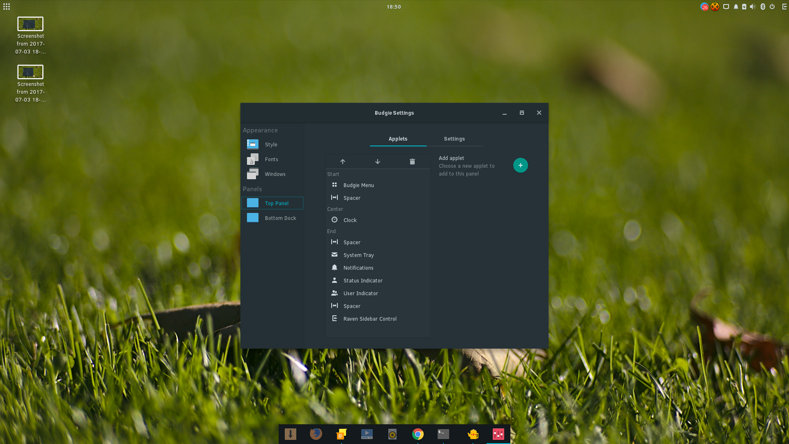Select Bottom Dock in the sidebar
Image resolution: width=789 pixels, height=444 pixels.
(272, 218)
